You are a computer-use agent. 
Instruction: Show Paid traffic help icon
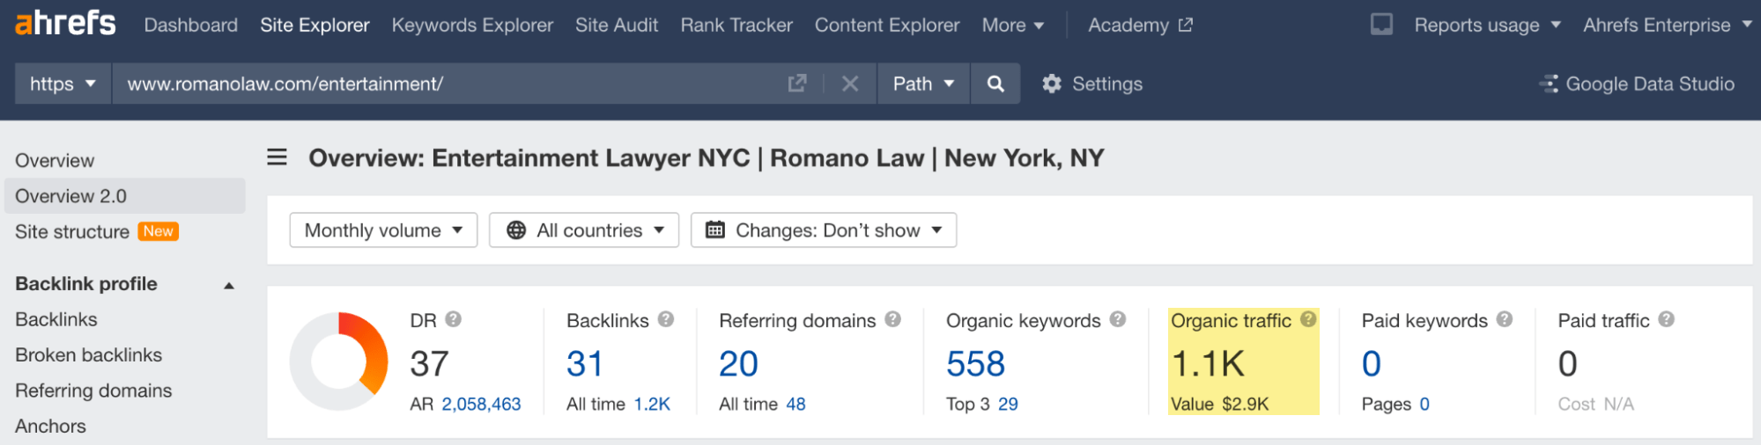pyautogui.click(x=1667, y=319)
